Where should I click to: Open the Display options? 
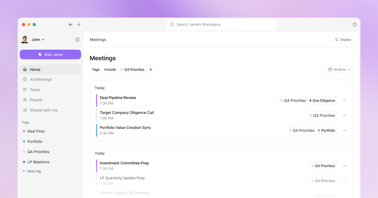[343, 40]
